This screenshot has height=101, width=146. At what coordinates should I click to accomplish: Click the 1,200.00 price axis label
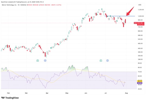[x=141, y=10]
